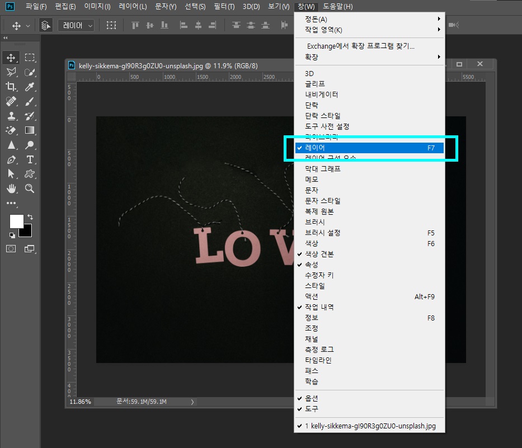
Task: Open the 필터 menu
Action: click(223, 6)
